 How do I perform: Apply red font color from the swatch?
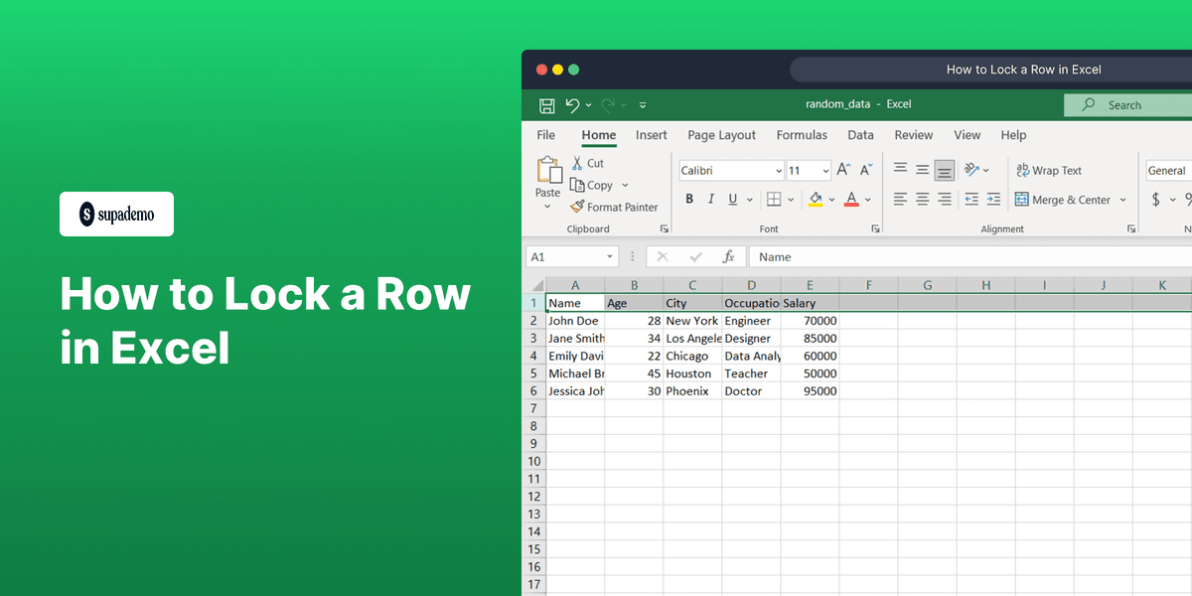click(851, 199)
